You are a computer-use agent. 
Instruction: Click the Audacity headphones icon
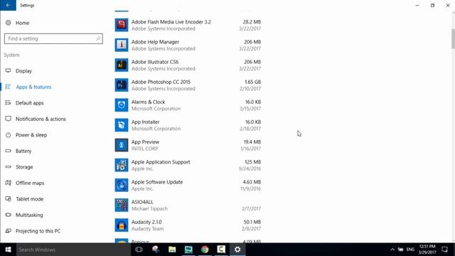point(122,225)
